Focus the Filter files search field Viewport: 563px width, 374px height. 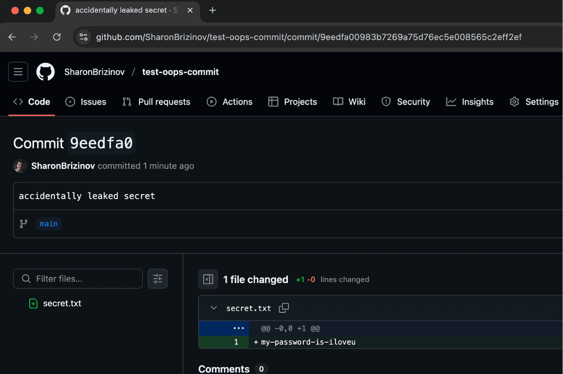tap(78, 279)
